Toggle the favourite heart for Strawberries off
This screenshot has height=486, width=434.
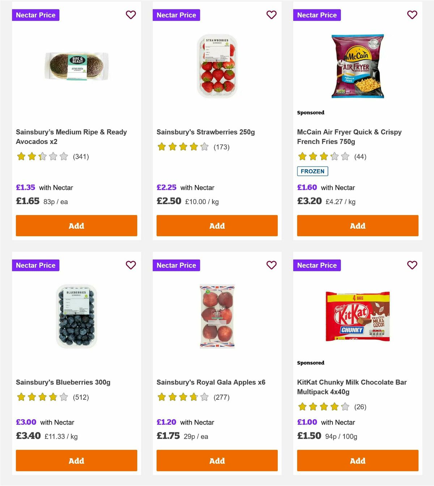point(271,15)
